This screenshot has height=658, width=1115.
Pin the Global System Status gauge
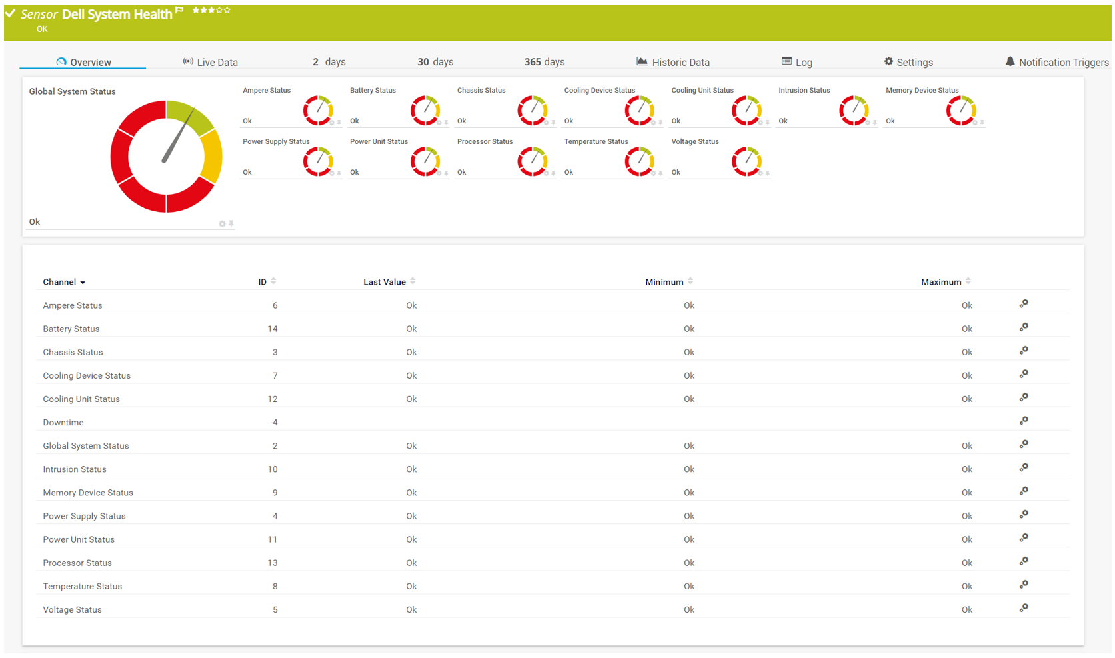[231, 223]
